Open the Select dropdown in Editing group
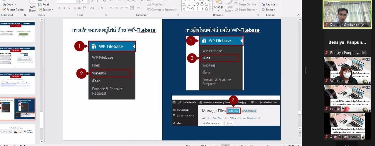This screenshot has width=375, height=146. coord(269,10)
